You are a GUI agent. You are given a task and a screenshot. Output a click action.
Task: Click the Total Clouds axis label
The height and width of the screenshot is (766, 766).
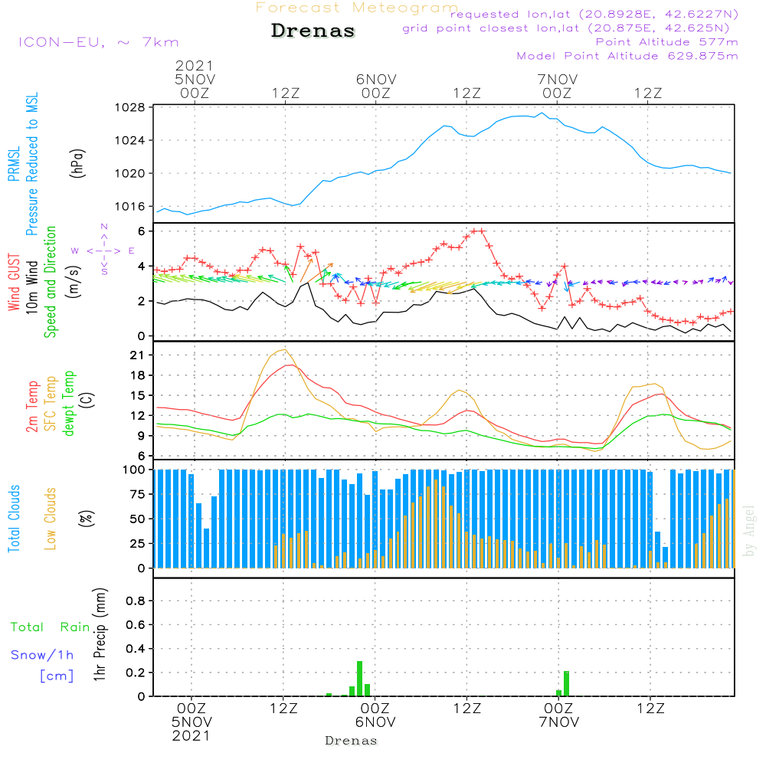point(14,519)
